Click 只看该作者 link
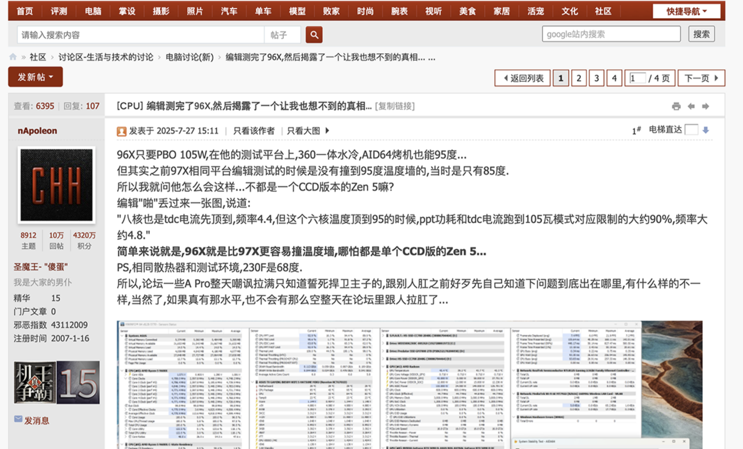Image resolution: width=743 pixels, height=449 pixels. point(254,131)
